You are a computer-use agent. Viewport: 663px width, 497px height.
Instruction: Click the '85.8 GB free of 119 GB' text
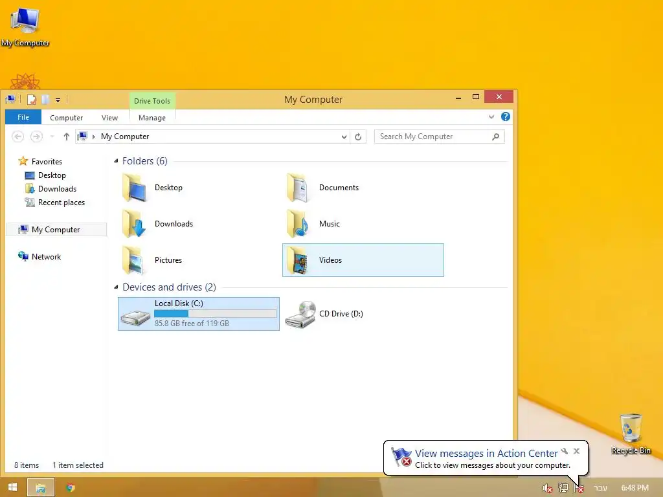(x=192, y=324)
